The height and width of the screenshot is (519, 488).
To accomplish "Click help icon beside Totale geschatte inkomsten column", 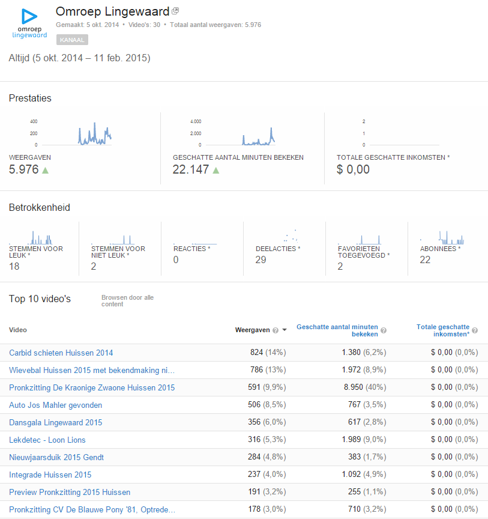I will (x=475, y=330).
